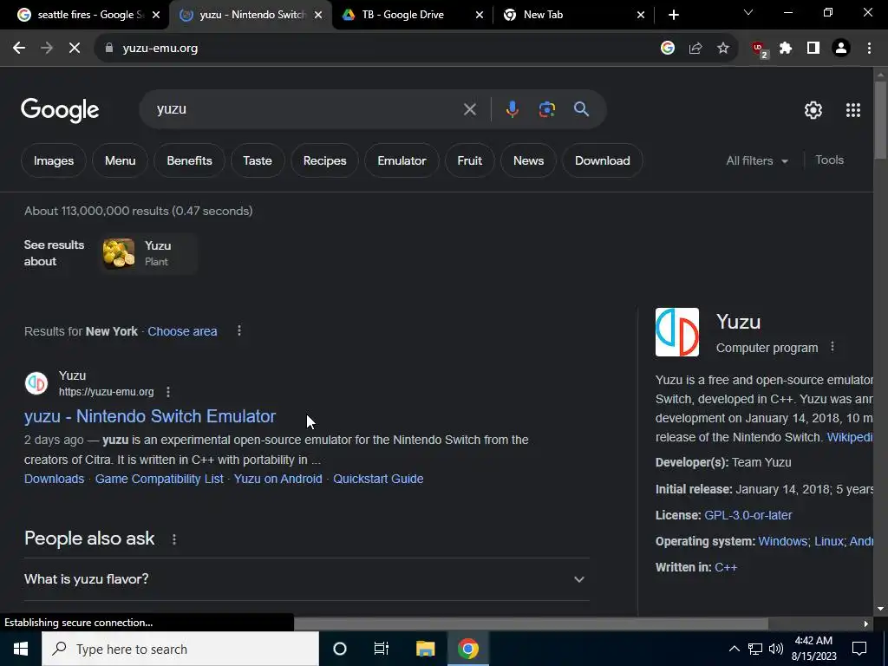Open the Google apps grid
The width and height of the screenshot is (888, 666).
[853, 110]
